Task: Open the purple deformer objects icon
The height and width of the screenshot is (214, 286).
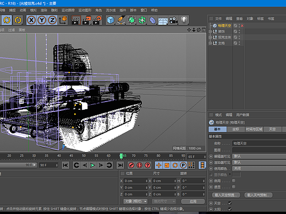Action: [152, 20]
